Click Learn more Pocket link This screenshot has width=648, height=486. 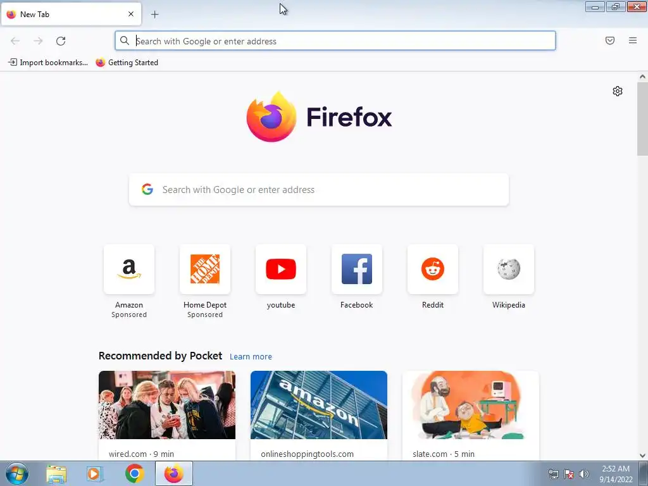251,356
